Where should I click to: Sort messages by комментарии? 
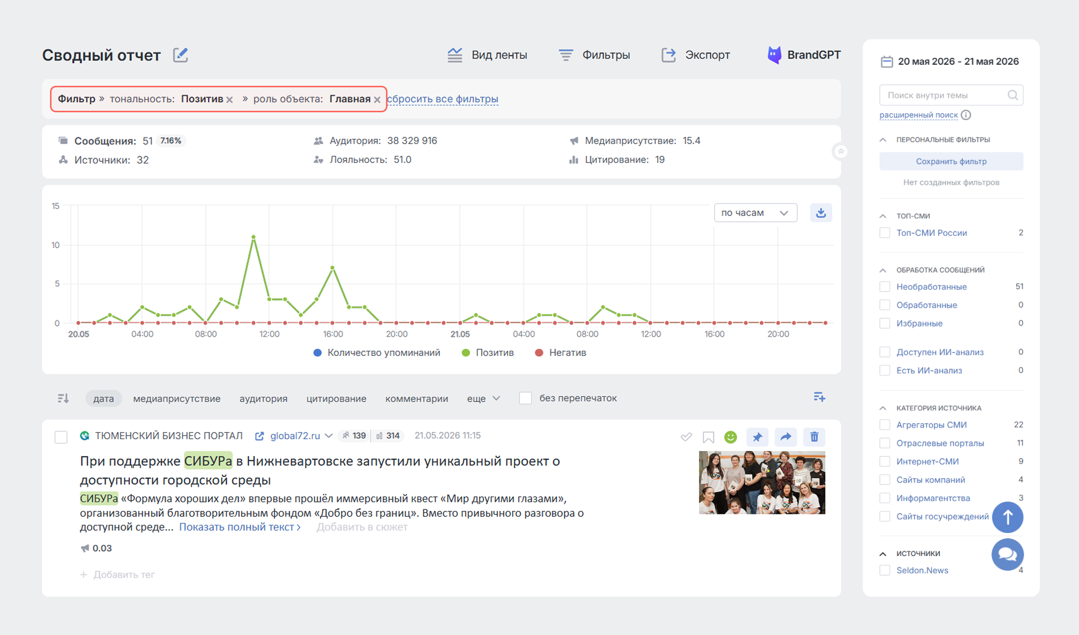coord(417,399)
